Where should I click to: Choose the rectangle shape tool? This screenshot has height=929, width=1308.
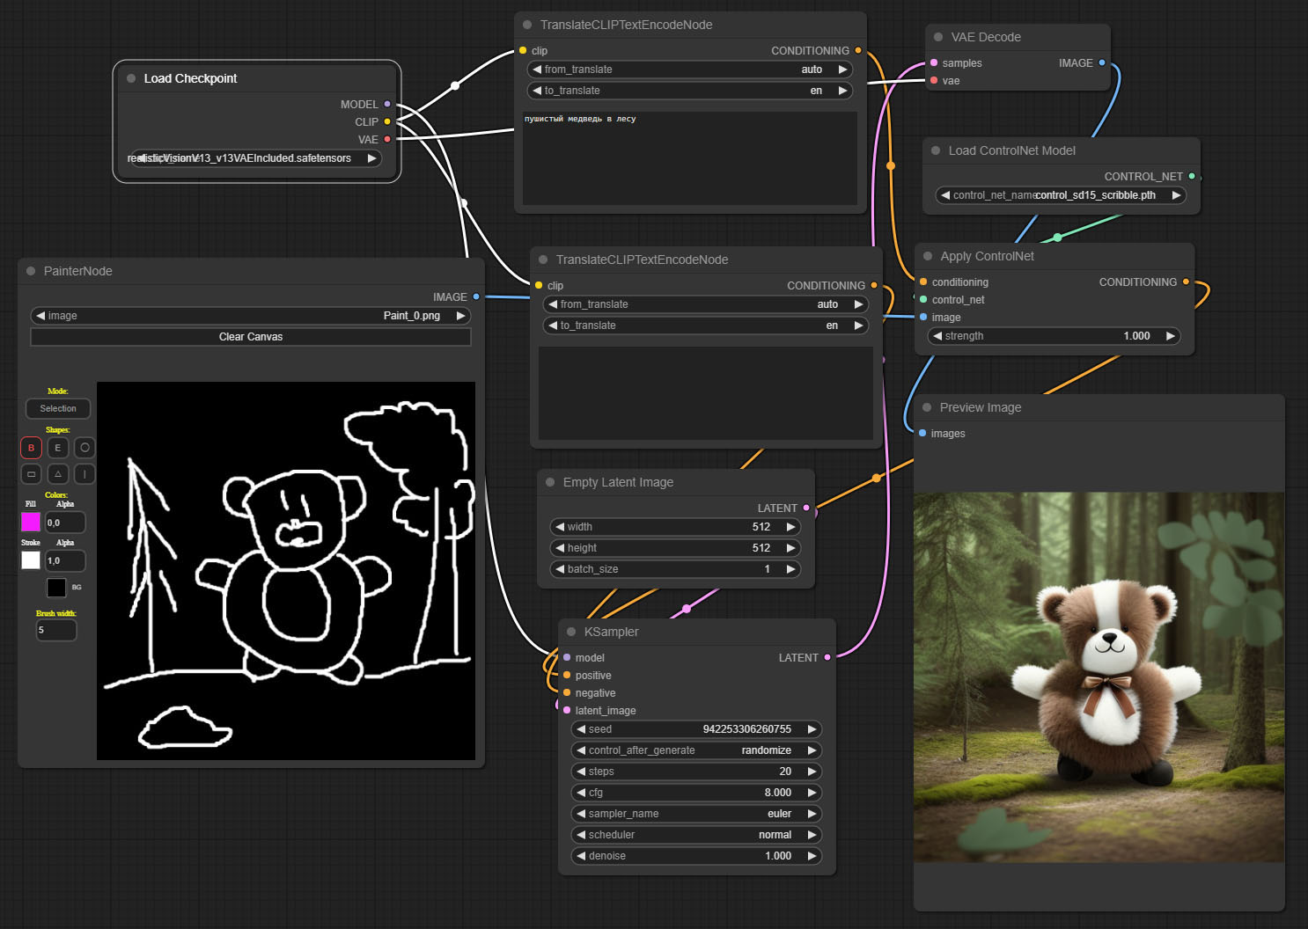click(31, 474)
